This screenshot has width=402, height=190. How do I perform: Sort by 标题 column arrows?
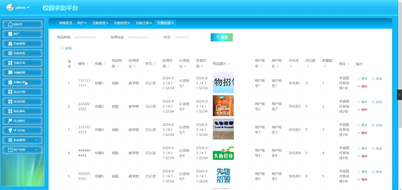[x=104, y=63]
